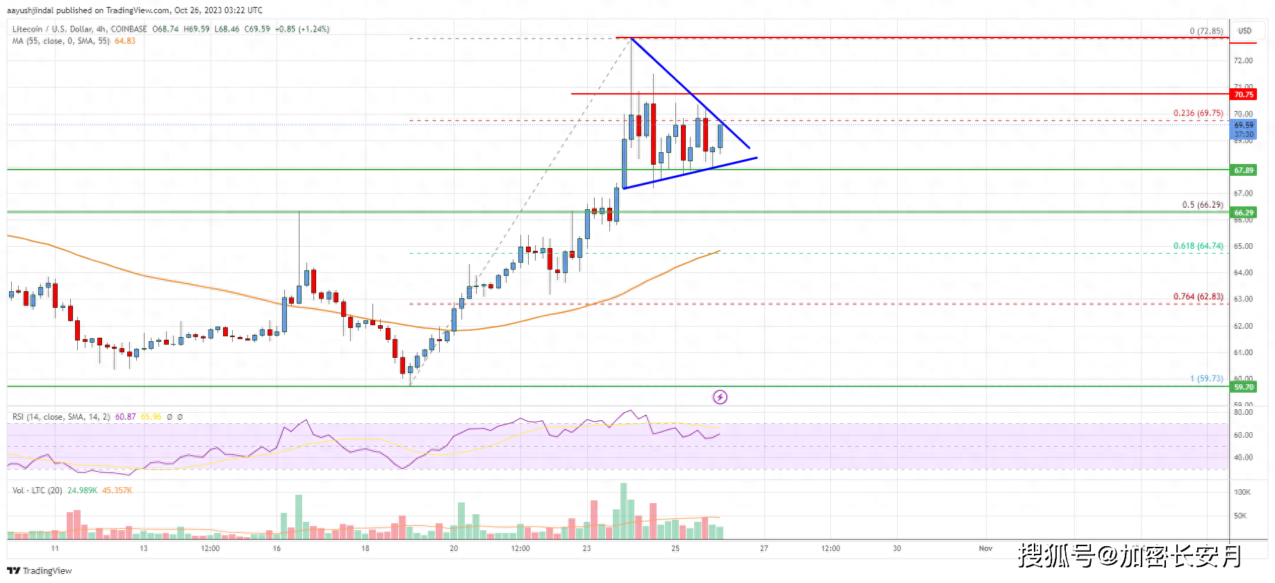Image resolution: width=1275 pixels, height=583 pixels.
Task: Click the 0 (72.85) Fibonacci label
Action: click(x=1206, y=31)
